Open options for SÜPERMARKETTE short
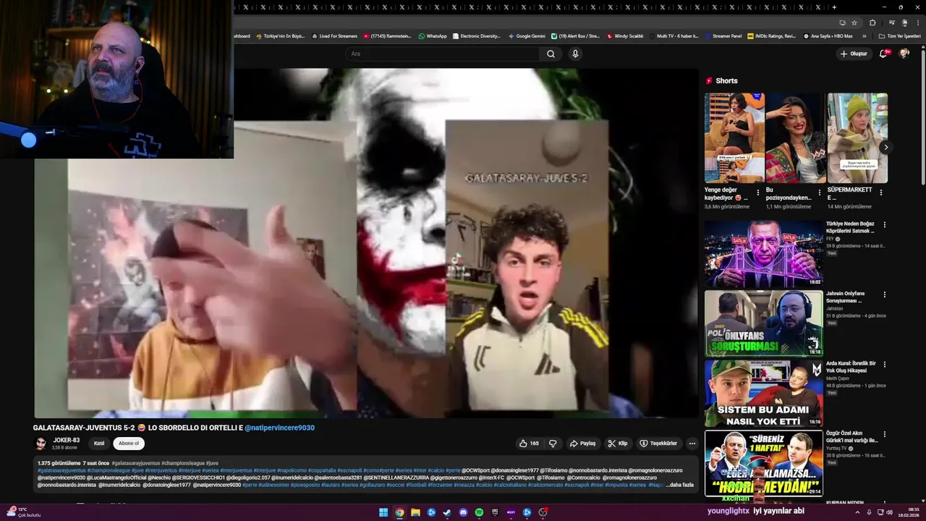Screen dimensions: 926x521 coord(881,193)
